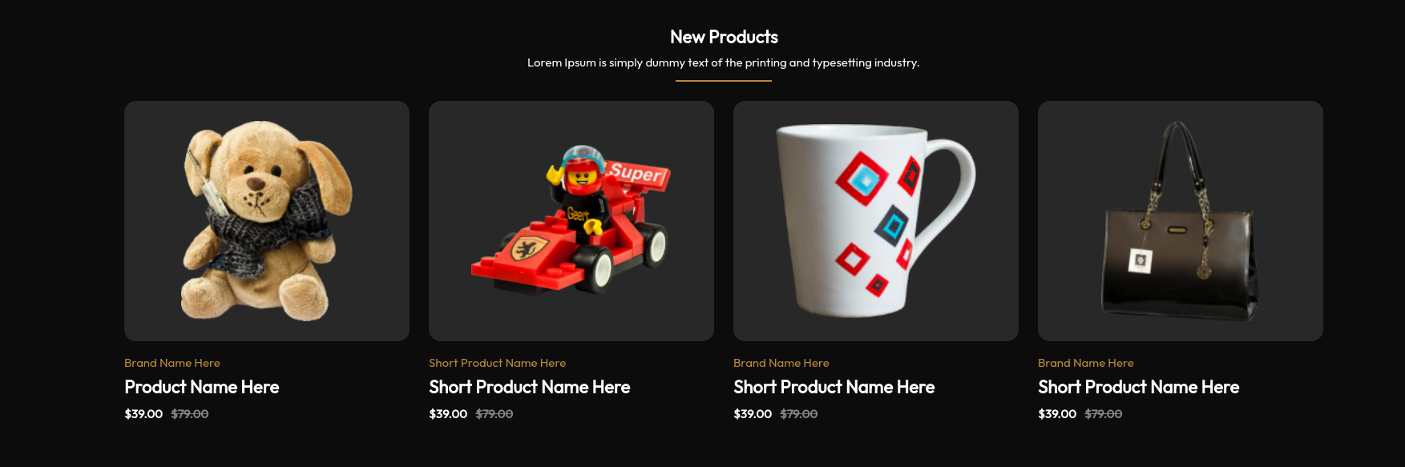Click orange Short Product Name Here brand label

(498, 363)
